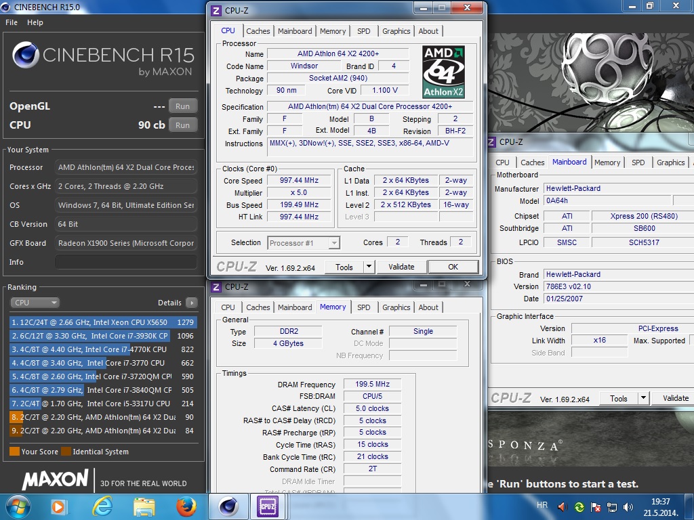This screenshot has height=520, width=694.
Task: Click the Processor field in Your System
Action: 125,167
